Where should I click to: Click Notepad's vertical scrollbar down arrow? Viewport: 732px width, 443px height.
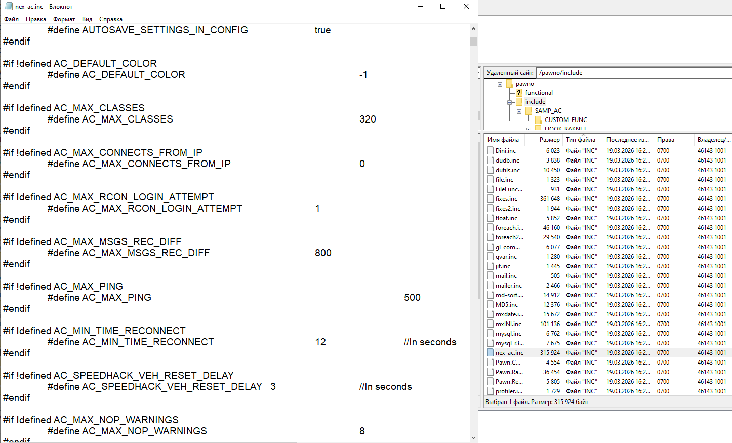pyautogui.click(x=473, y=438)
